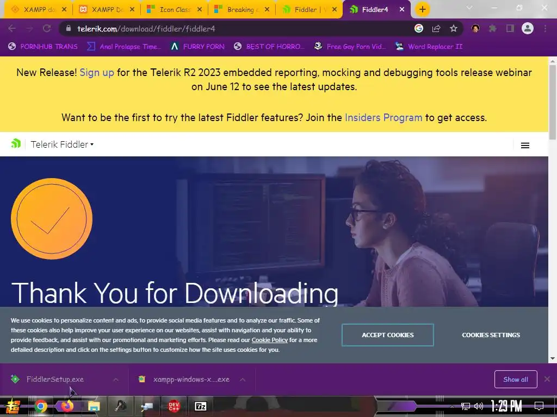Launch Chrome from the taskbar

click(x=40, y=406)
